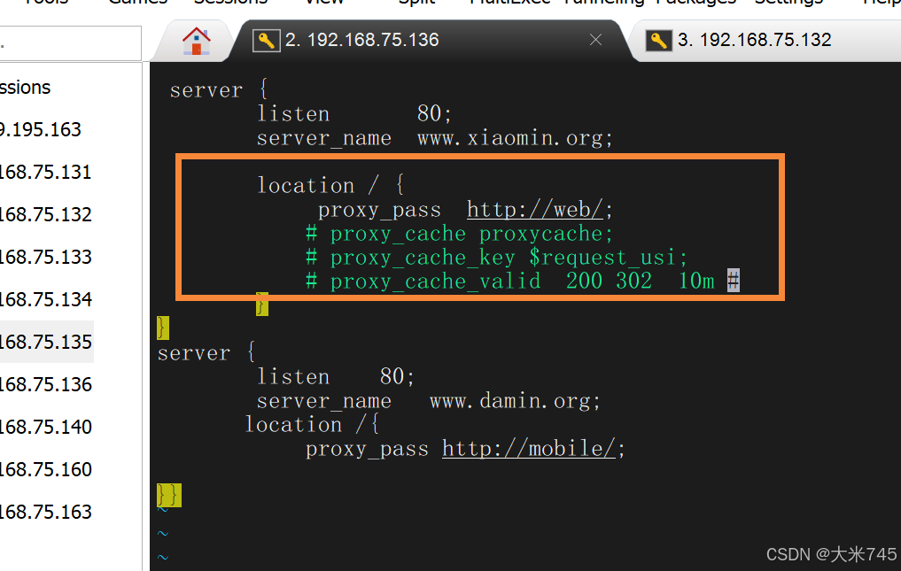Click the proxy_cache_valid commented line
The image size is (901, 571).
509,282
